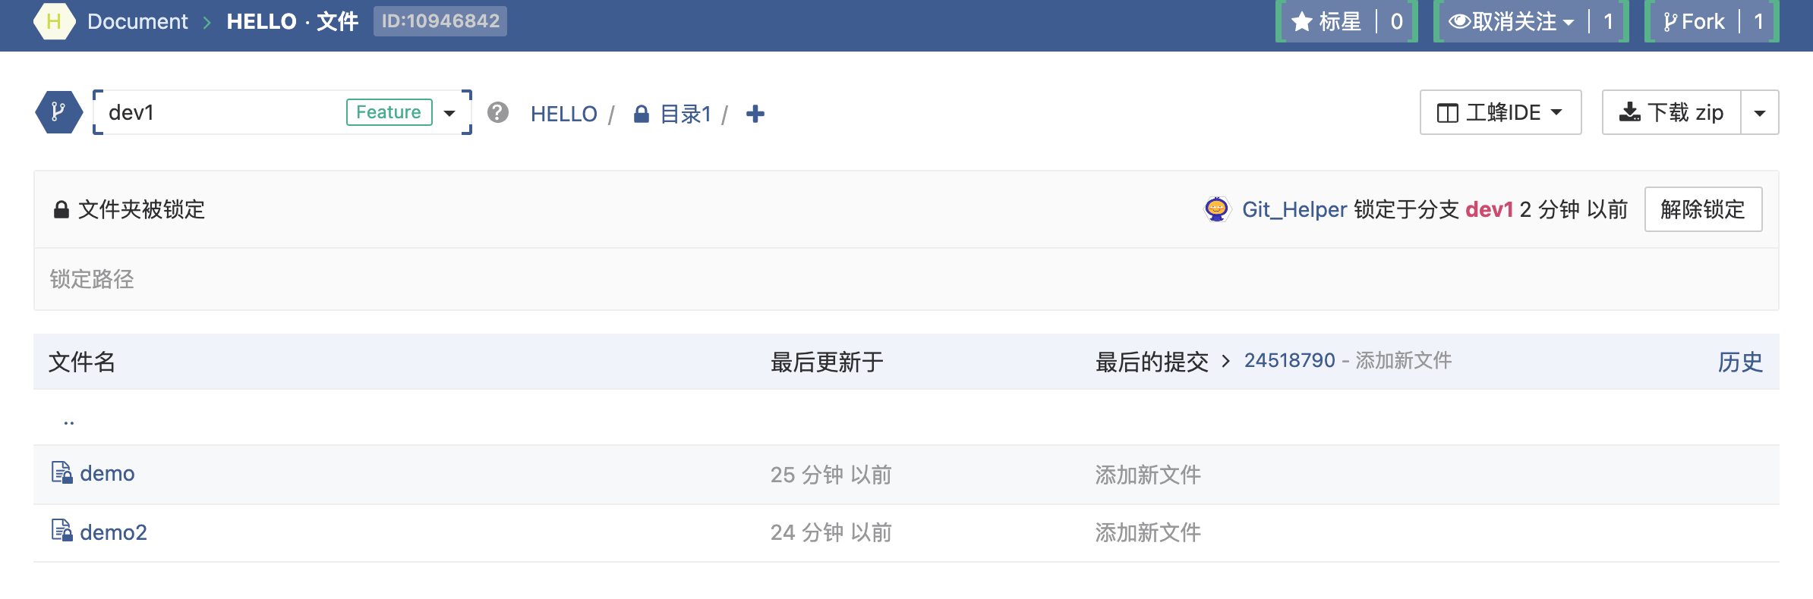Click the locked demo file icon

pyautogui.click(x=61, y=472)
